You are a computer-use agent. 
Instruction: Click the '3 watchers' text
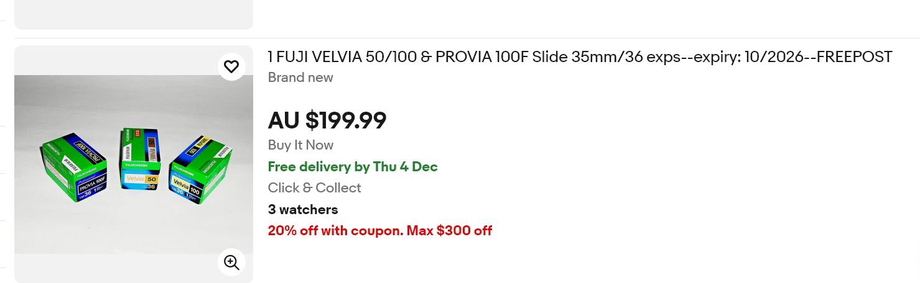[x=303, y=209]
